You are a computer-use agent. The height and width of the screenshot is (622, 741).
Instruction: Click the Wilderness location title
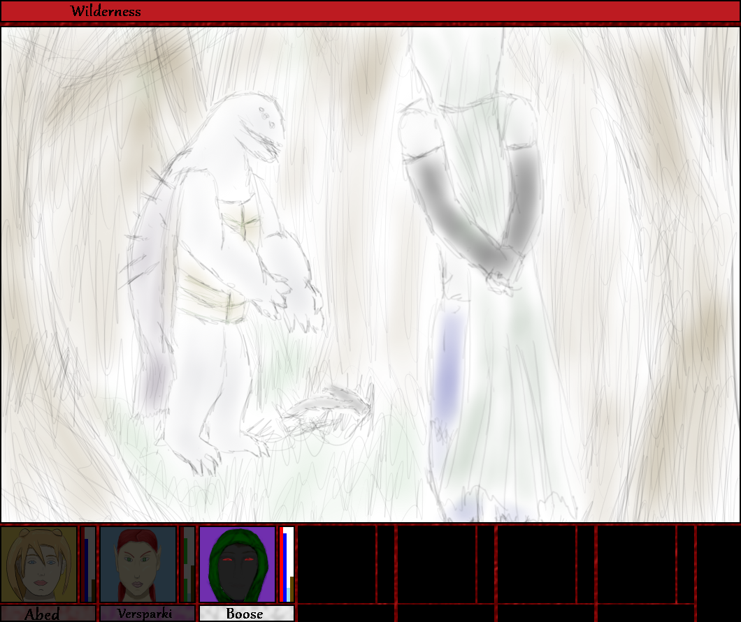tap(105, 11)
